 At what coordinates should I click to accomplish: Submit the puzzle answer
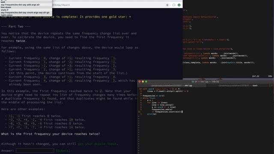pyautogui.click(x=63, y=151)
